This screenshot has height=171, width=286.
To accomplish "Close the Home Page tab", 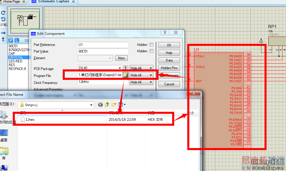I will pos(24,2).
